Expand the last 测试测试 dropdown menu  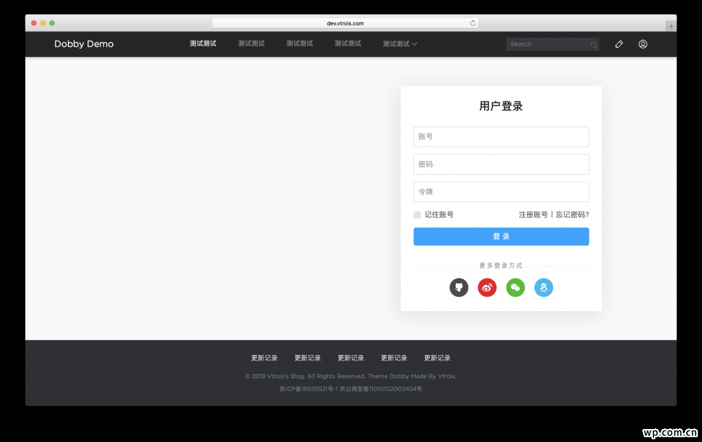pos(400,44)
